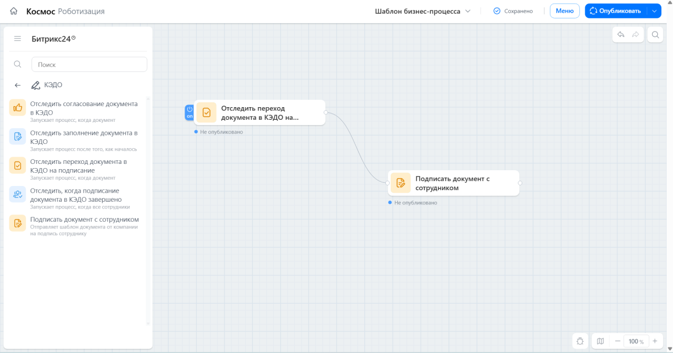
Task: Undo the last canvas action
Action: point(621,35)
